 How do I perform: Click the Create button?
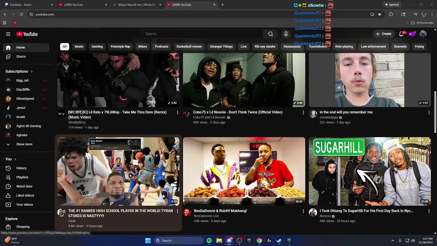click(x=383, y=34)
